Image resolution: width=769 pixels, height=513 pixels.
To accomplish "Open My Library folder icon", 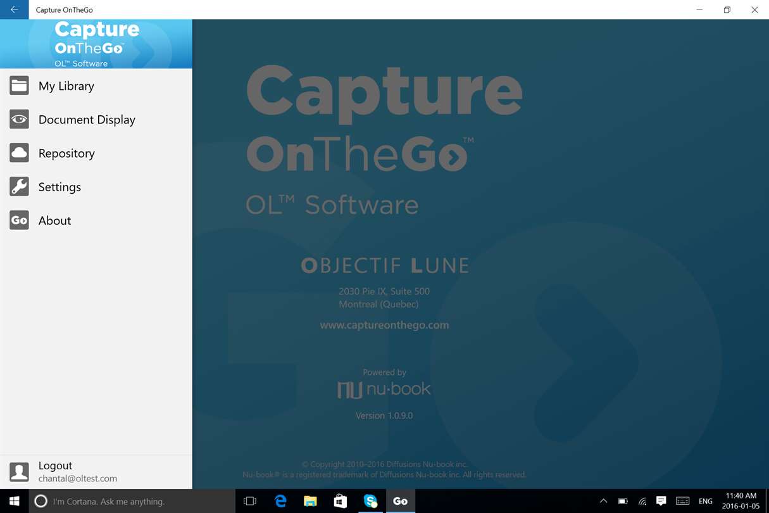I will coord(19,85).
